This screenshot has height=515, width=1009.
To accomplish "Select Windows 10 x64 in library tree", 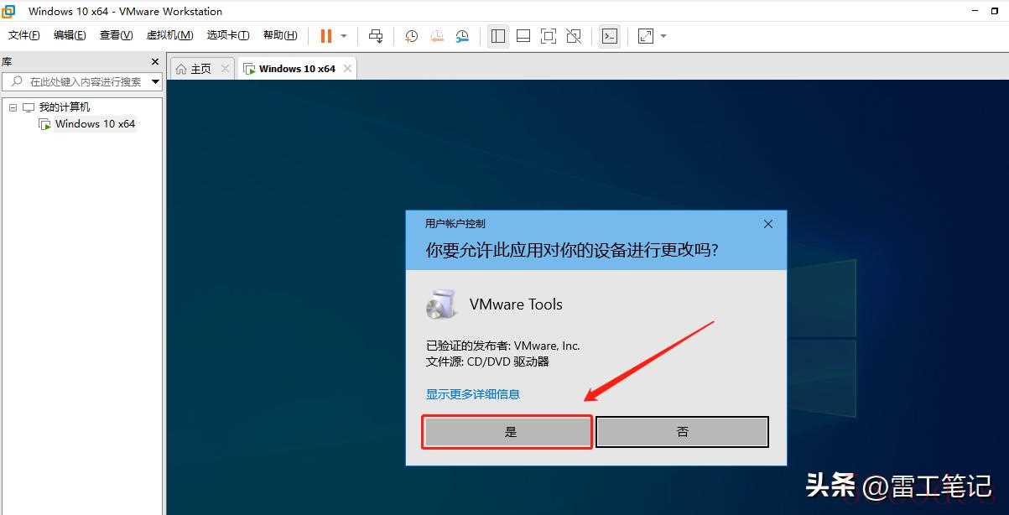I will (95, 124).
